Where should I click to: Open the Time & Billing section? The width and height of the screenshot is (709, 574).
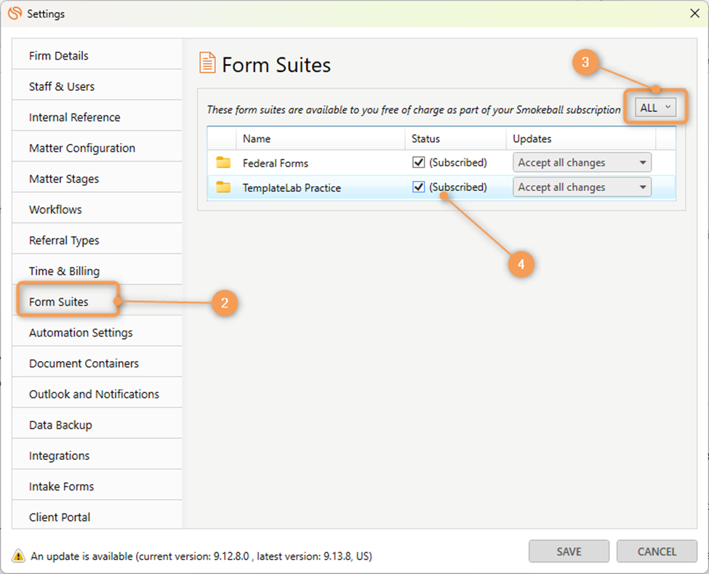(x=64, y=271)
